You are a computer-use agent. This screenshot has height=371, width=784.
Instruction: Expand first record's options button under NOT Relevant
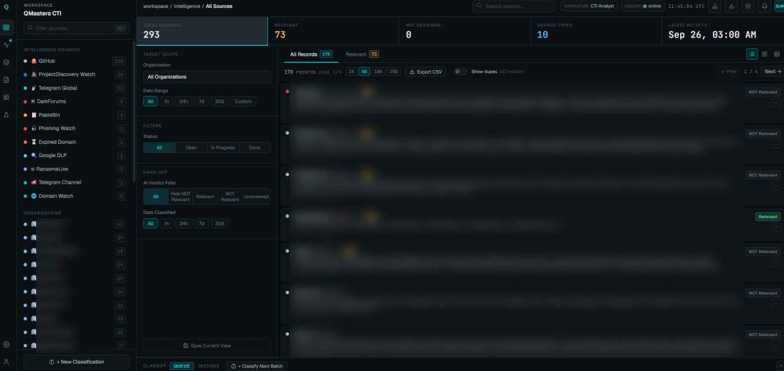click(x=776, y=103)
